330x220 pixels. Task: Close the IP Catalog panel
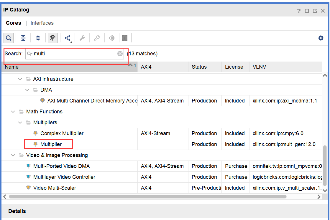tap(323, 11)
